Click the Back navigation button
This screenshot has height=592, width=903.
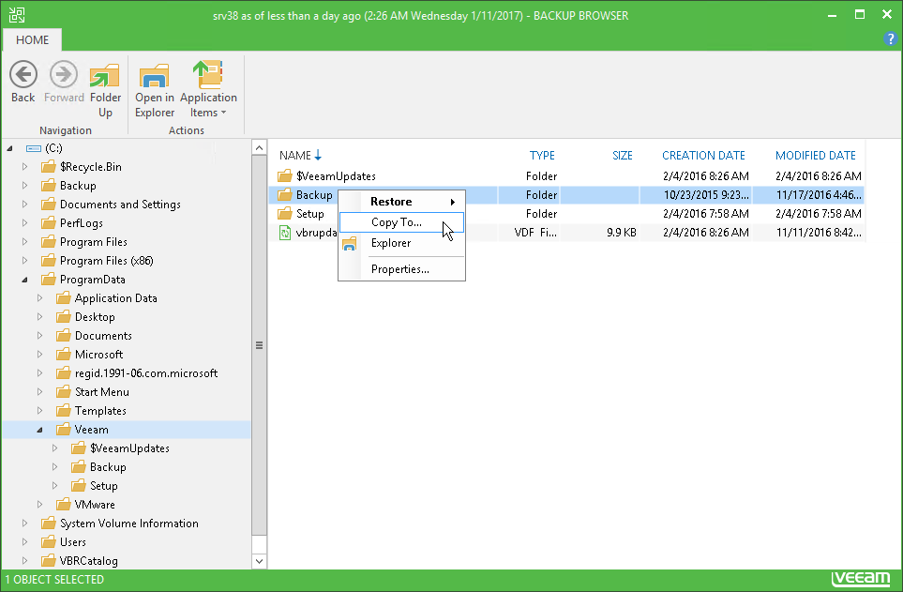[23, 83]
